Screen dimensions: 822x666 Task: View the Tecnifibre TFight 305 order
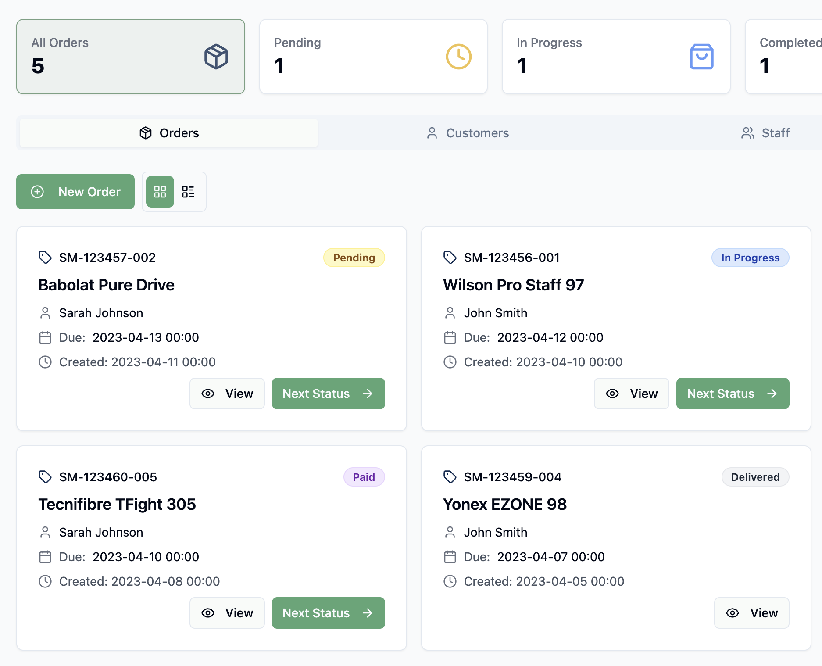[227, 613]
